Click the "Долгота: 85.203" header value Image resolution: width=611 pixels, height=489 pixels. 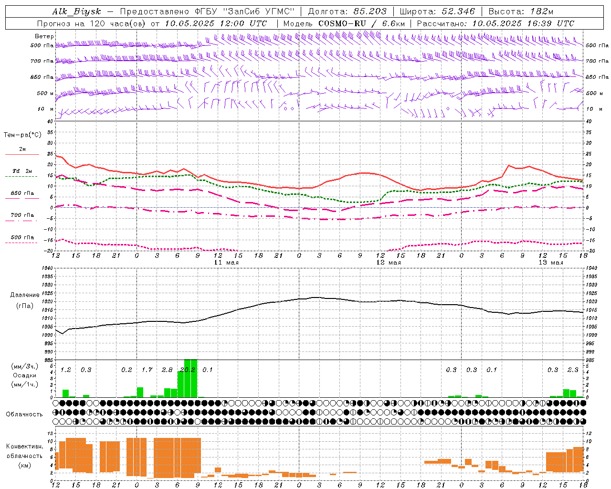click(x=347, y=11)
